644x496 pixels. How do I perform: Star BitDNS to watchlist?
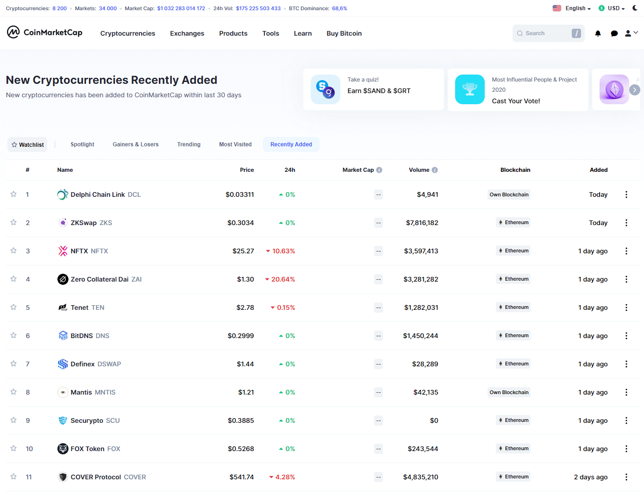pos(13,335)
